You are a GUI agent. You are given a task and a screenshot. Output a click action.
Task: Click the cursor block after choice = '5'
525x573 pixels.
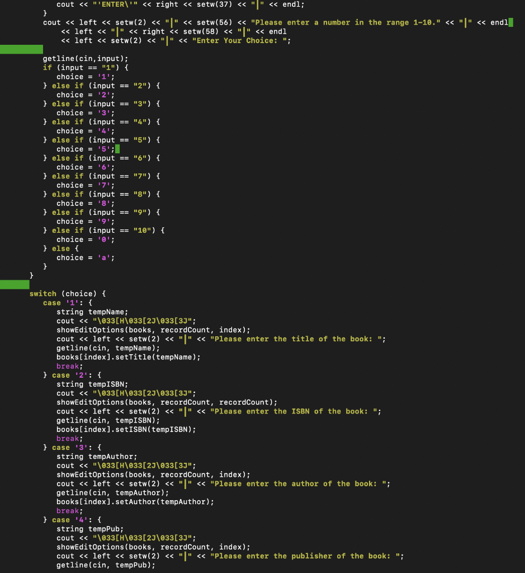(117, 149)
